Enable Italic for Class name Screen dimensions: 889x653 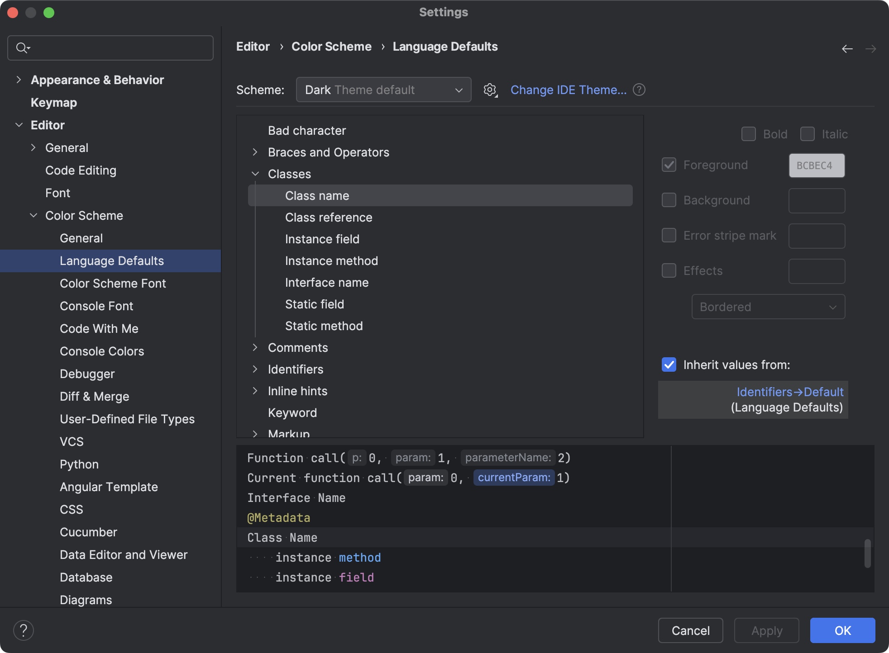(807, 134)
